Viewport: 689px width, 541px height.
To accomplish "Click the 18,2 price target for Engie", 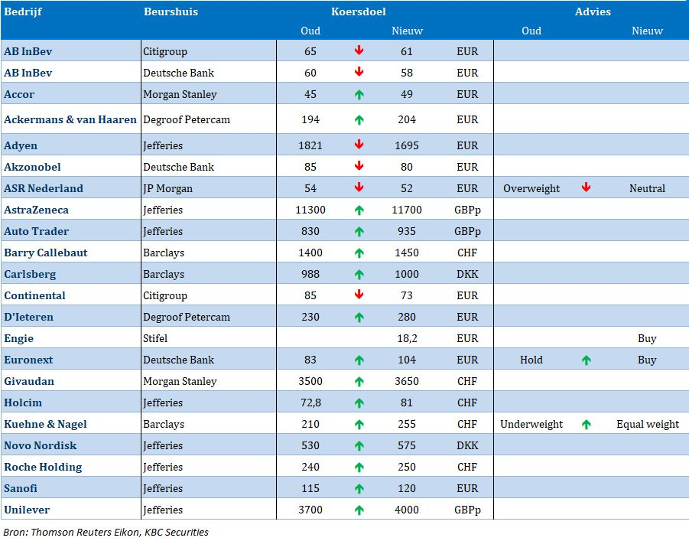I will (407, 338).
